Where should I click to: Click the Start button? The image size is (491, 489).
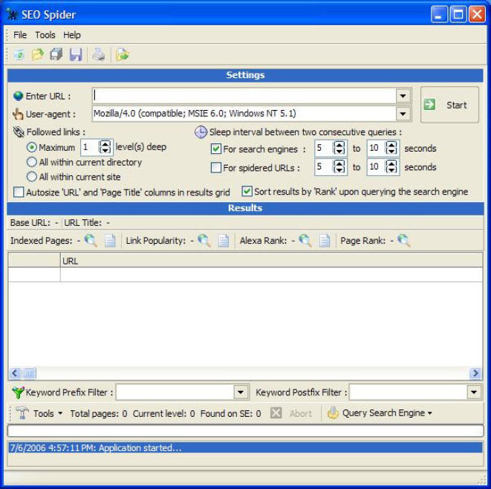(449, 105)
